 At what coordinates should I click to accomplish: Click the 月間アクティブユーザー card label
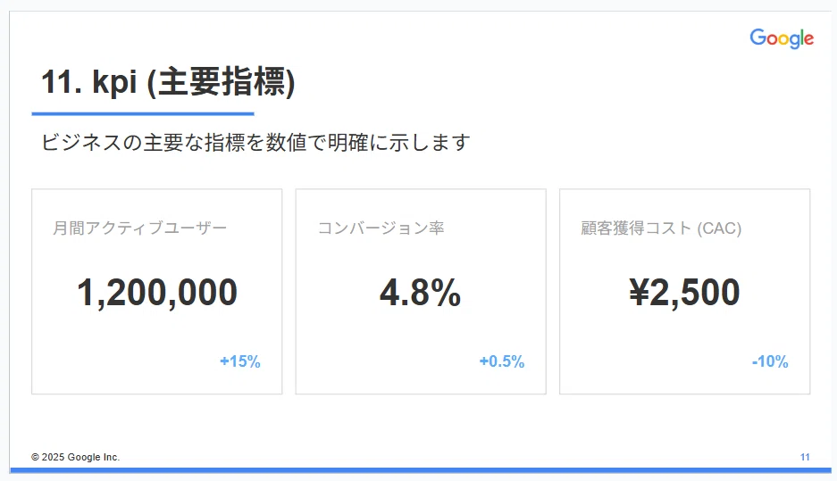tap(140, 228)
